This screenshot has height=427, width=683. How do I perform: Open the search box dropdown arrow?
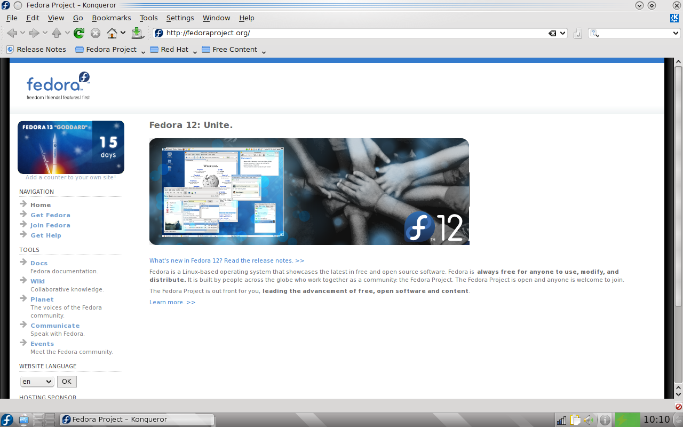pos(675,33)
